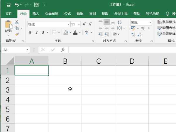Toggle bold formatting
Viewport: 176px width, 132px height.
coord(30,33)
